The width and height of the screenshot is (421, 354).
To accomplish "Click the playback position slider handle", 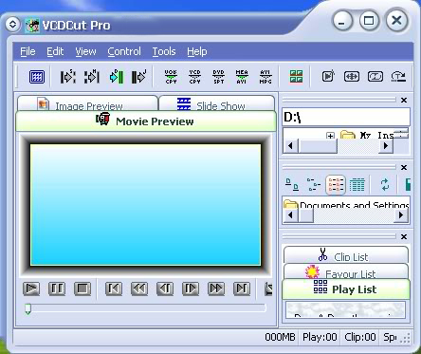I will pos(28,308).
